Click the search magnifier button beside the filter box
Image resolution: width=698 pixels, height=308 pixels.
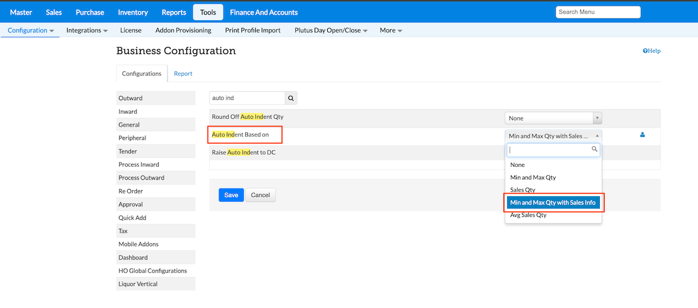[x=291, y=98]
